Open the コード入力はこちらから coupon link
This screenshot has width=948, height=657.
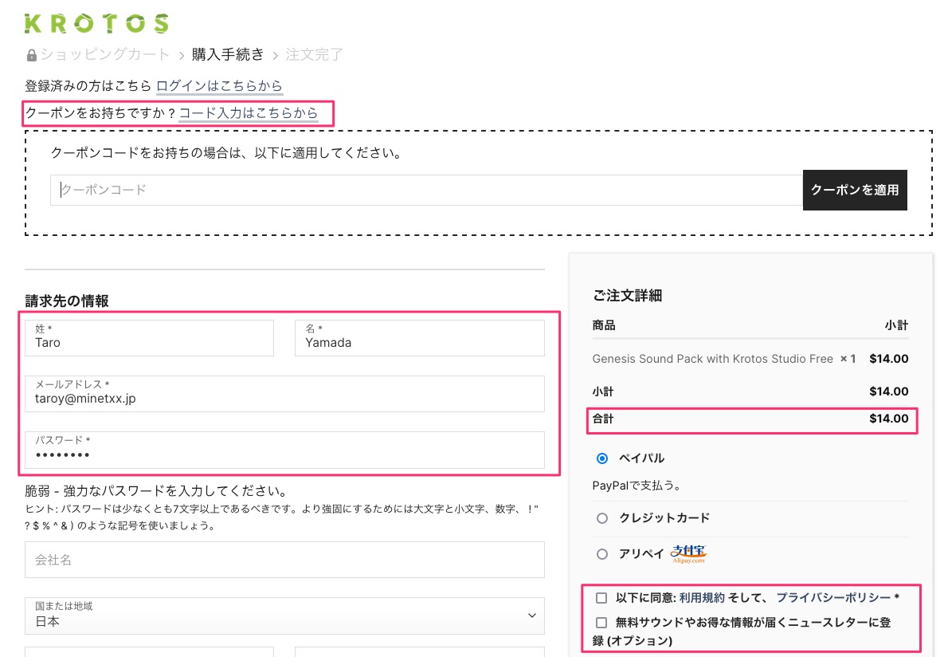pyautogui.click(x=249, y=113)
